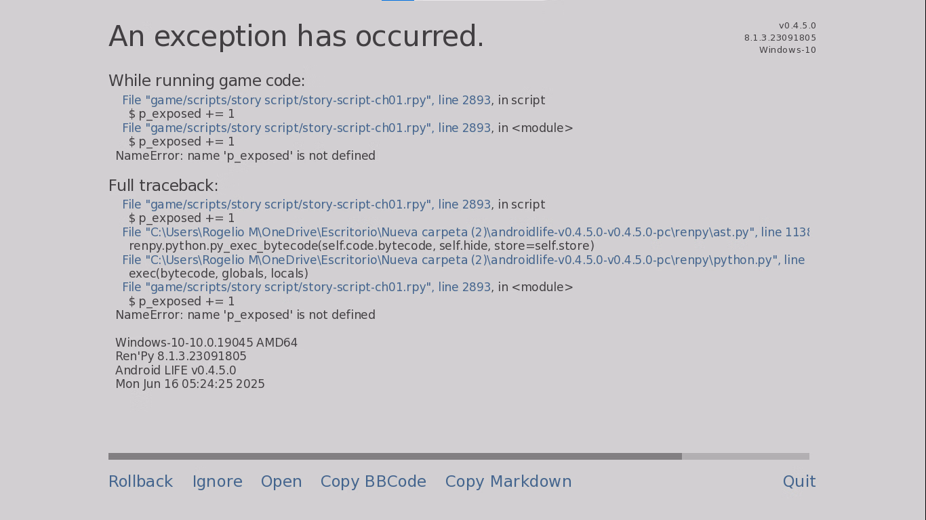Click the lighter scrollbar track right of the thumb

tap(746, 456)
